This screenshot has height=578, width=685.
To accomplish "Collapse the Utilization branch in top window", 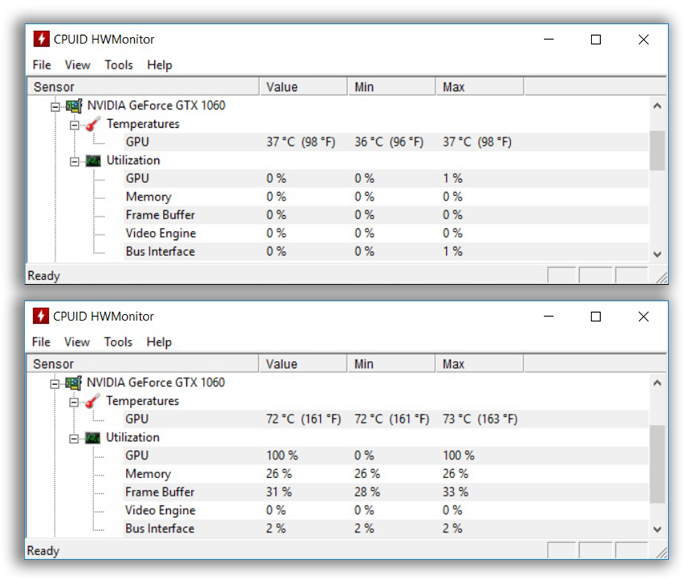I will [x=74, y=161].
